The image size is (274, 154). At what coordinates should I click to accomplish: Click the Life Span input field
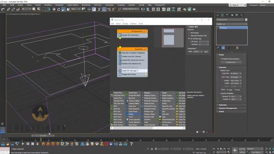pos(203,41)
